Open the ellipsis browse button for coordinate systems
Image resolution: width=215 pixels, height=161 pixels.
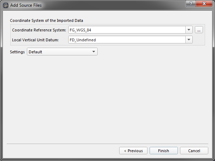[x=199, y=30]
